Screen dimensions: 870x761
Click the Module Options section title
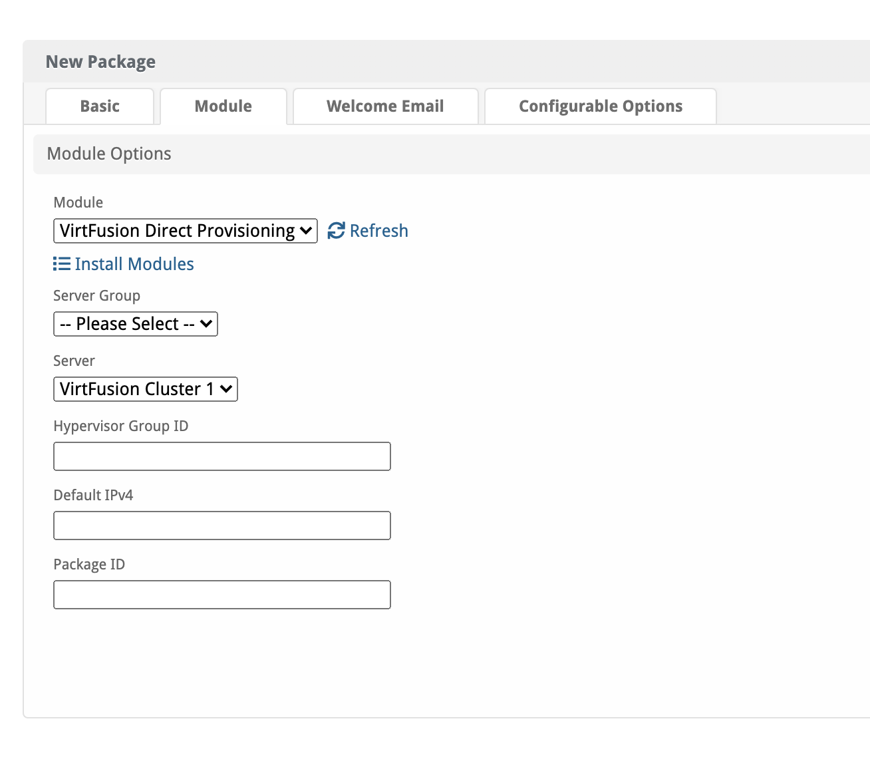coord(109,154)
